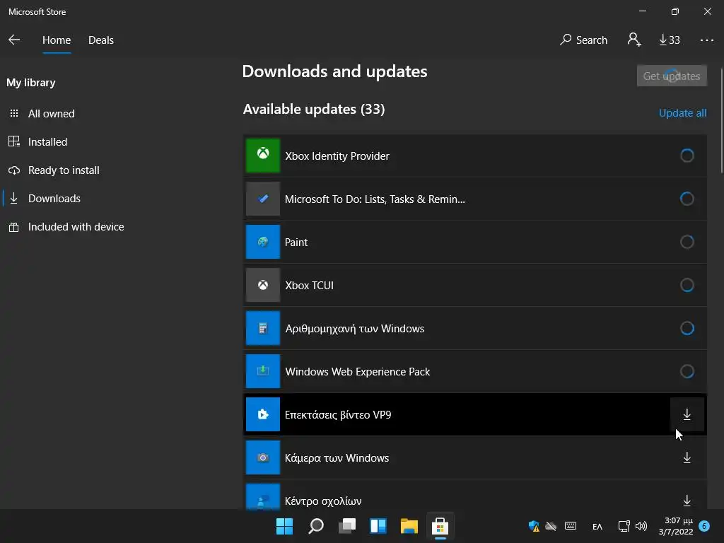Open taskbar search
The width and height of the screenshot is (724, 543).
click(316, 526)
